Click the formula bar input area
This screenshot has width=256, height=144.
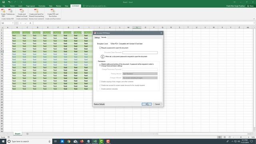coord(143,23)
